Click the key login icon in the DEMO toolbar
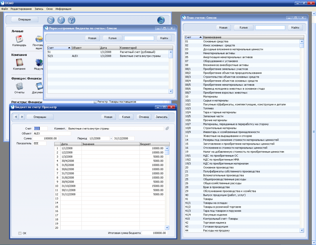The height and width of the screenshot is (245, 316). [51, 20]
